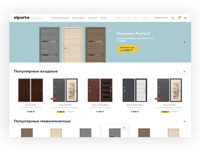Add hovered interior door to favorites heart
The width and height of the screenshot is (200, 151).
pyautogui.click(x=124, y=128)
